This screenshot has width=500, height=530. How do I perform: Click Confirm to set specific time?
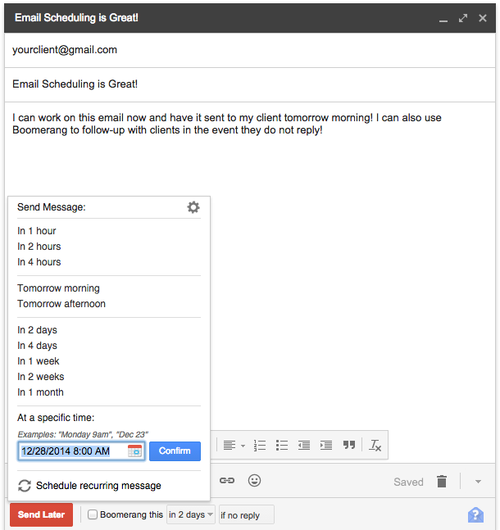point(175,451)
